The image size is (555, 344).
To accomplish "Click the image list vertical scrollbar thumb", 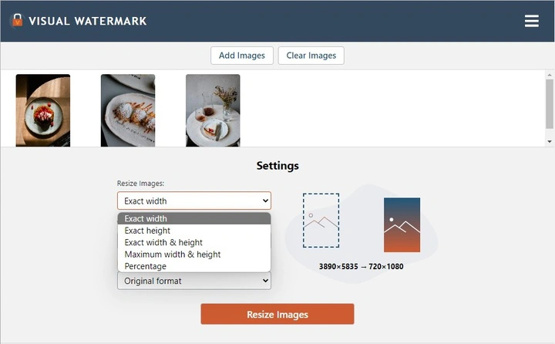I will pos(550,103).
